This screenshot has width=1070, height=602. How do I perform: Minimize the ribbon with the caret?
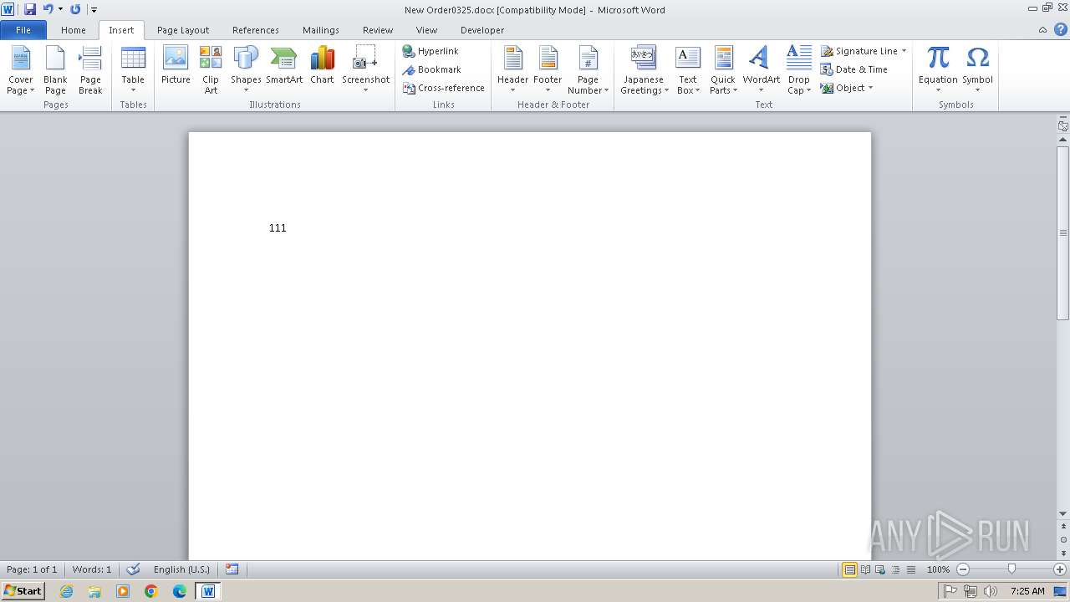click(x=1042, y=29)
